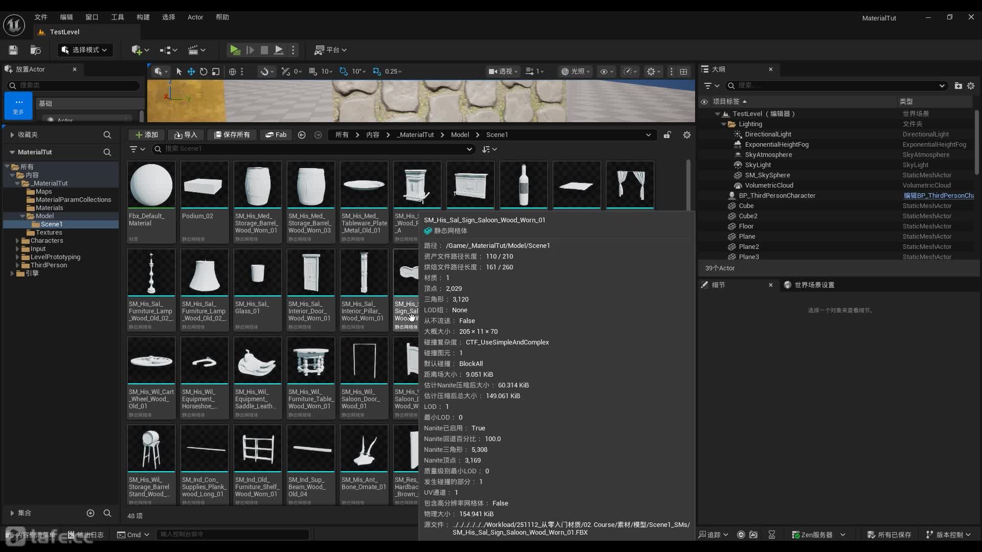Open the 透视 perspective view dropdown

tap(503, 72)
